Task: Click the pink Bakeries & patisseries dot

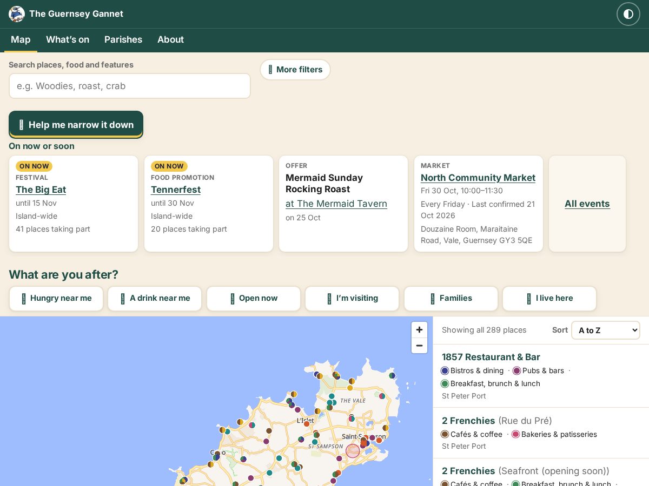Action: pos(516,435)
